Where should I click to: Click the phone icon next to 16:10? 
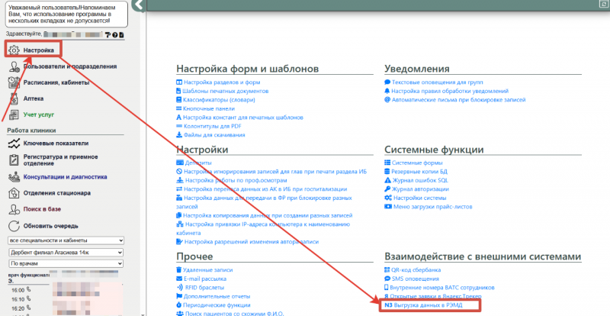28,299
